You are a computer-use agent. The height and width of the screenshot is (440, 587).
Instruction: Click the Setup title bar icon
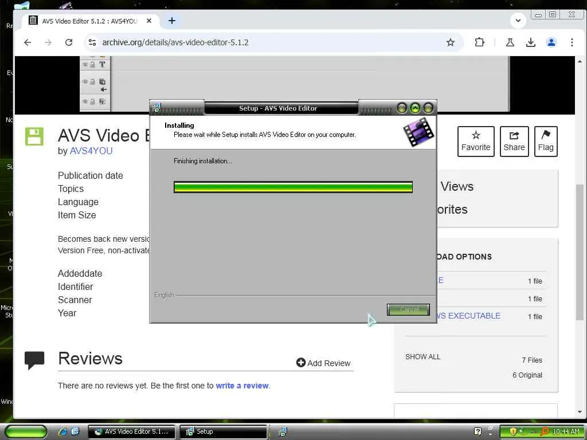156,108
